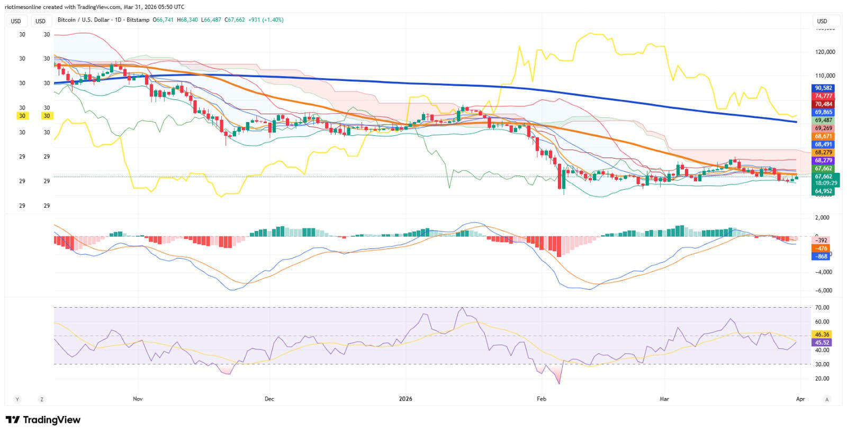Screen dimensions: 847x434
Task: Click the 67,662 price countdown label
Action: tap(825, 180)
